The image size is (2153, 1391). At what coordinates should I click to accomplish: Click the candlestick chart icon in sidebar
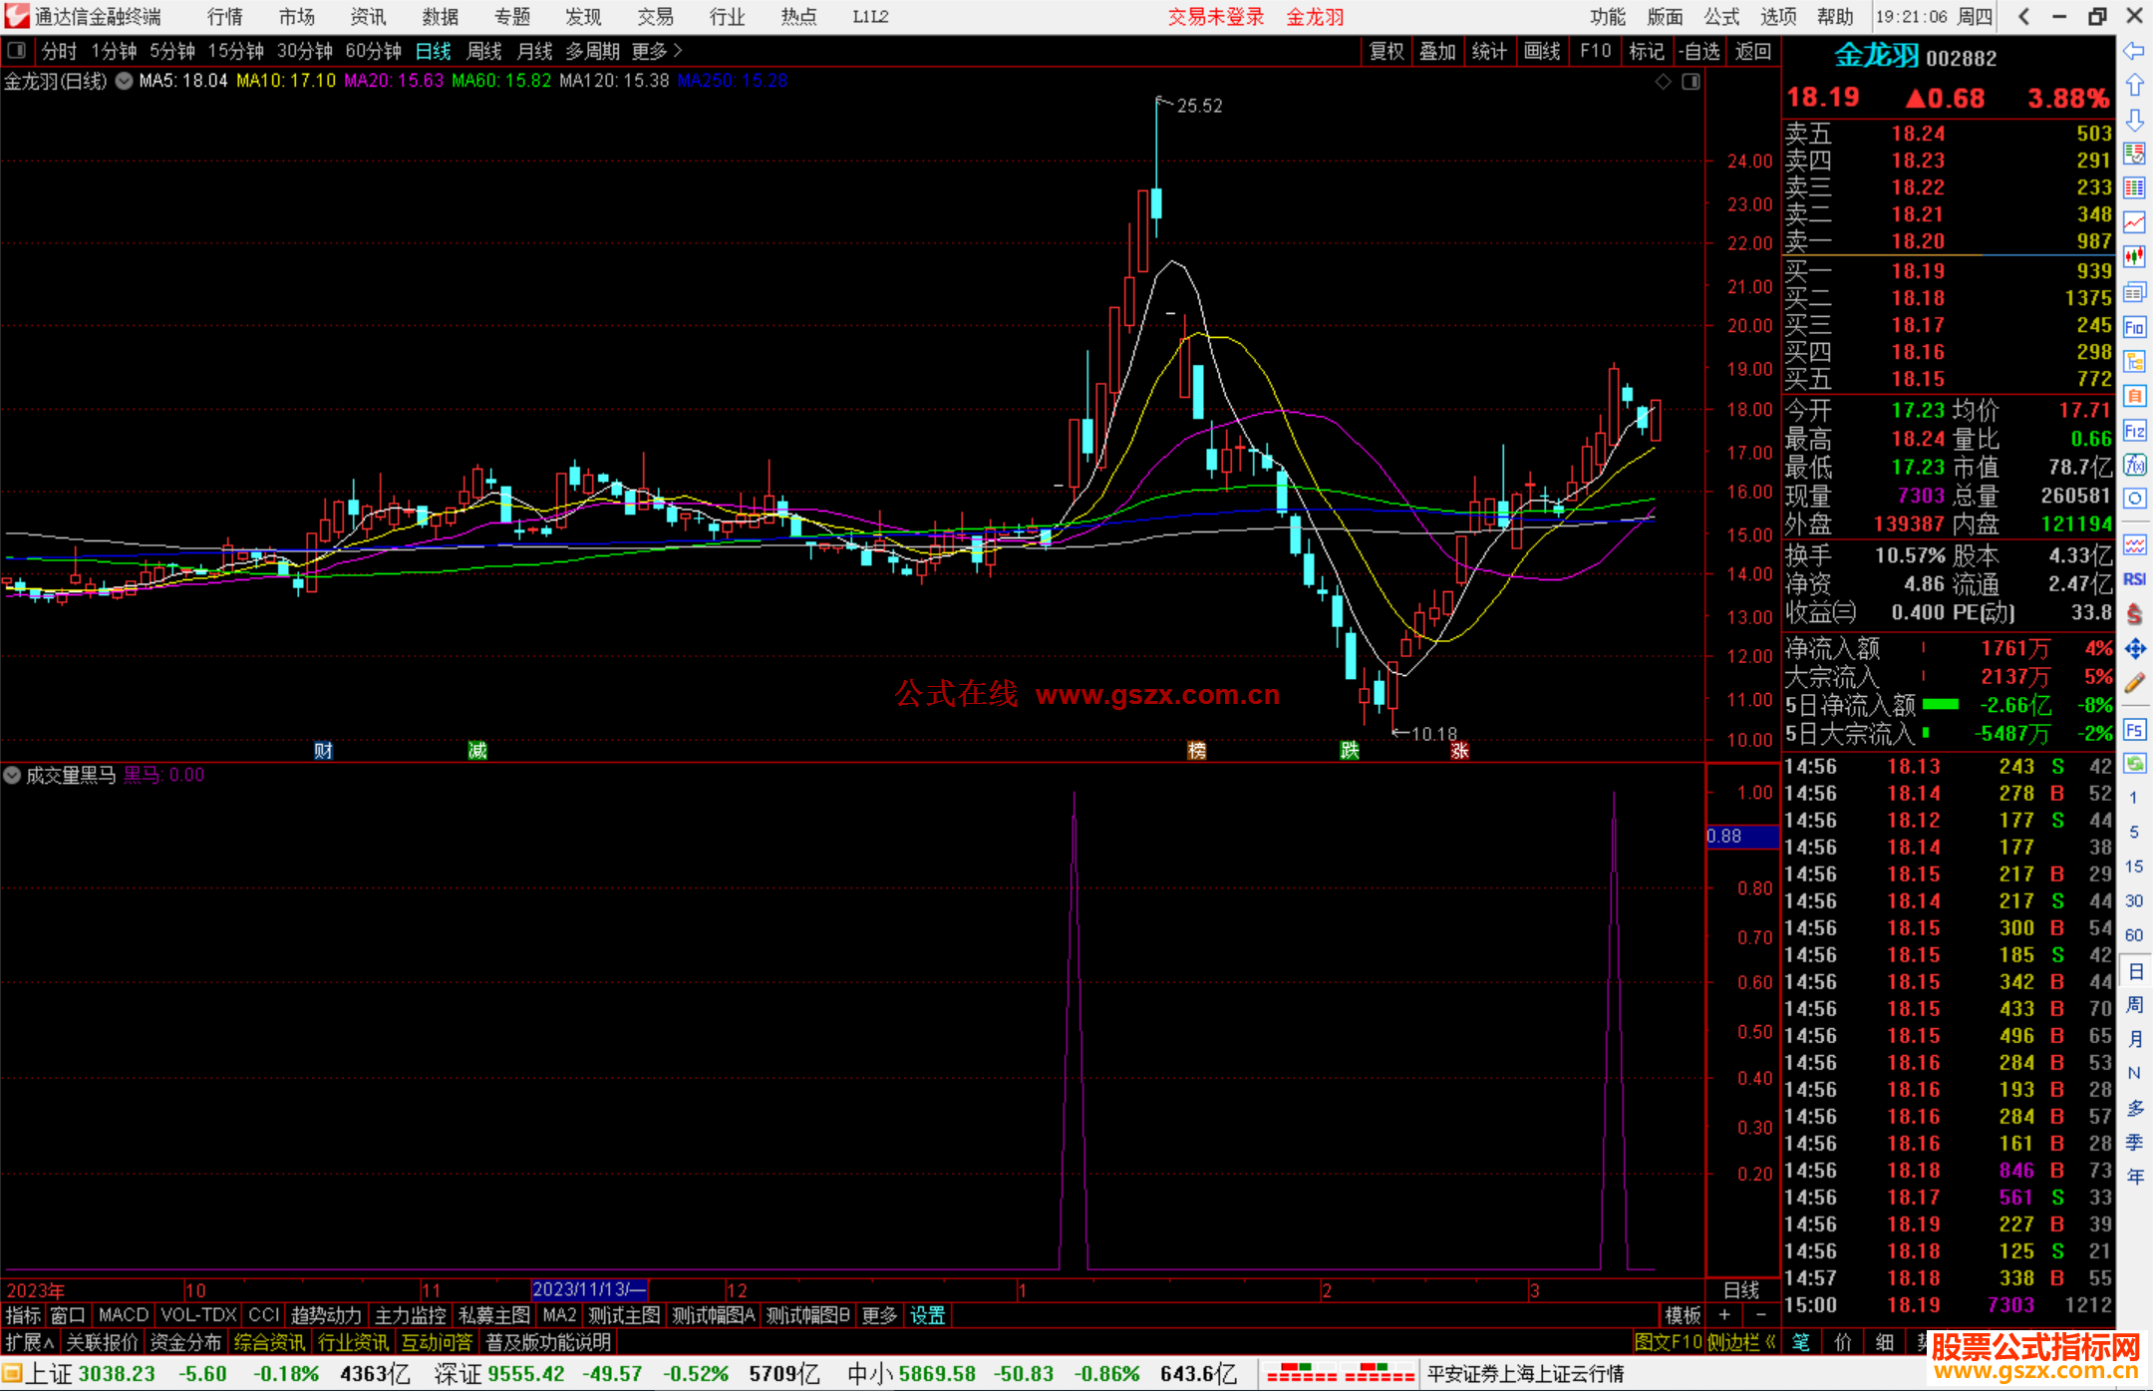click(x=2134, y=257)
